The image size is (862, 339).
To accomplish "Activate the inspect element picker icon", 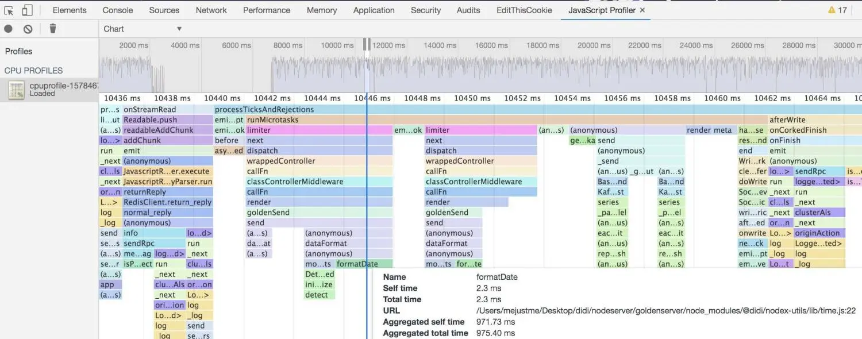I will tap(9, 10).
